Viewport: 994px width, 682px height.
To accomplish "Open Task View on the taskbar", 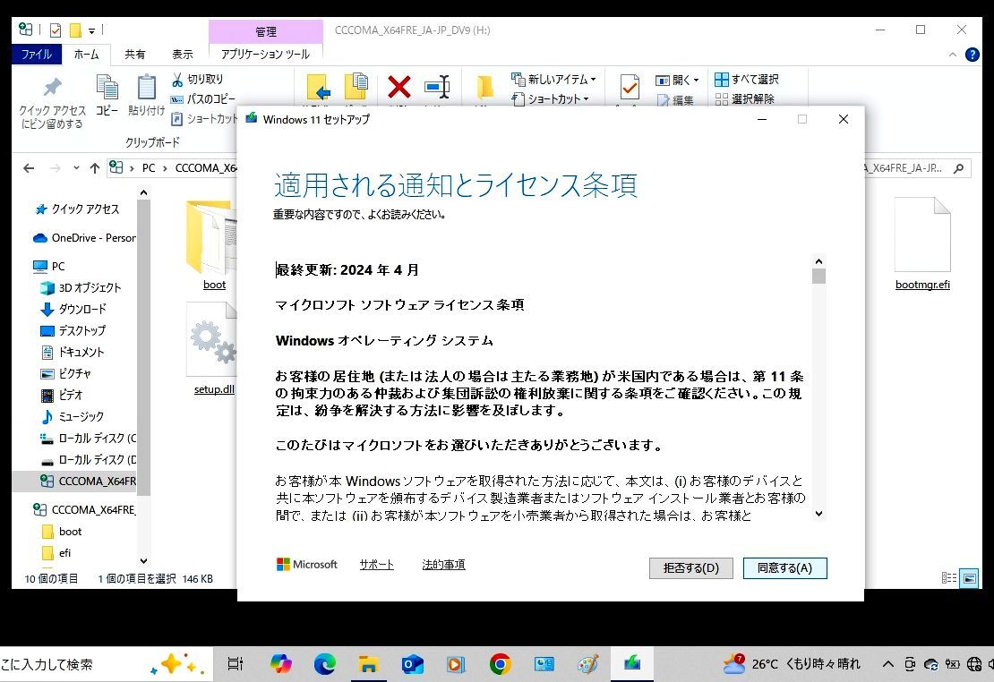I will 236,664.
